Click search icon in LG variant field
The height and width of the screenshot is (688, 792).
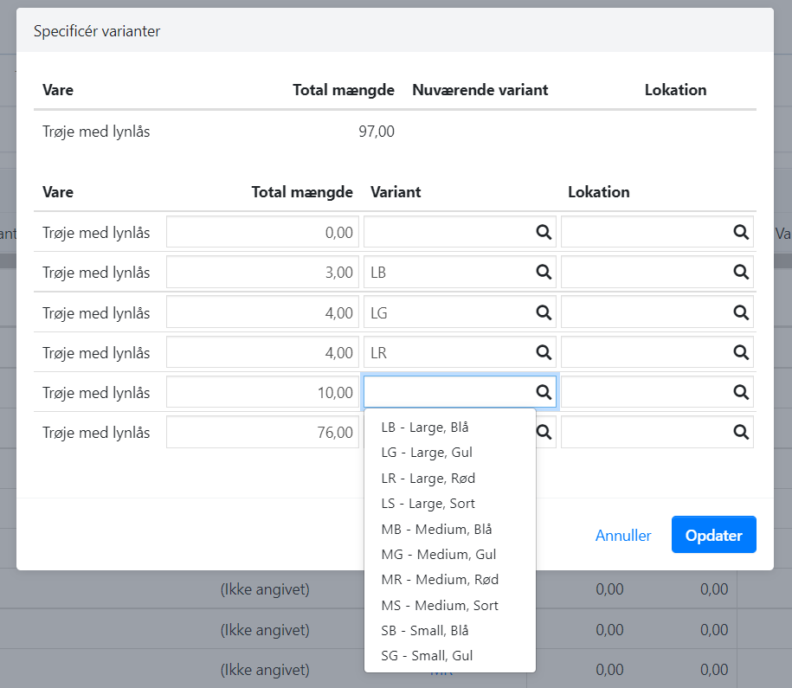(544, 312)
